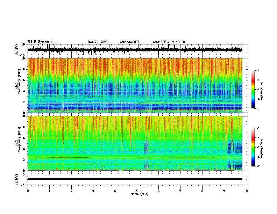Image resolution: width=277 pixels, height=214 pixels.
Task: Click the "ch.3(V)" axis label
Action: point(17,179)
